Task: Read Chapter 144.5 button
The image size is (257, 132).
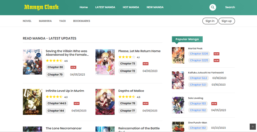Action: 57,103
